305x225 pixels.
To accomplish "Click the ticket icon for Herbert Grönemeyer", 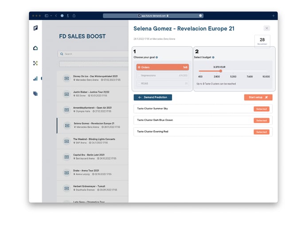I will click(66, 188).
